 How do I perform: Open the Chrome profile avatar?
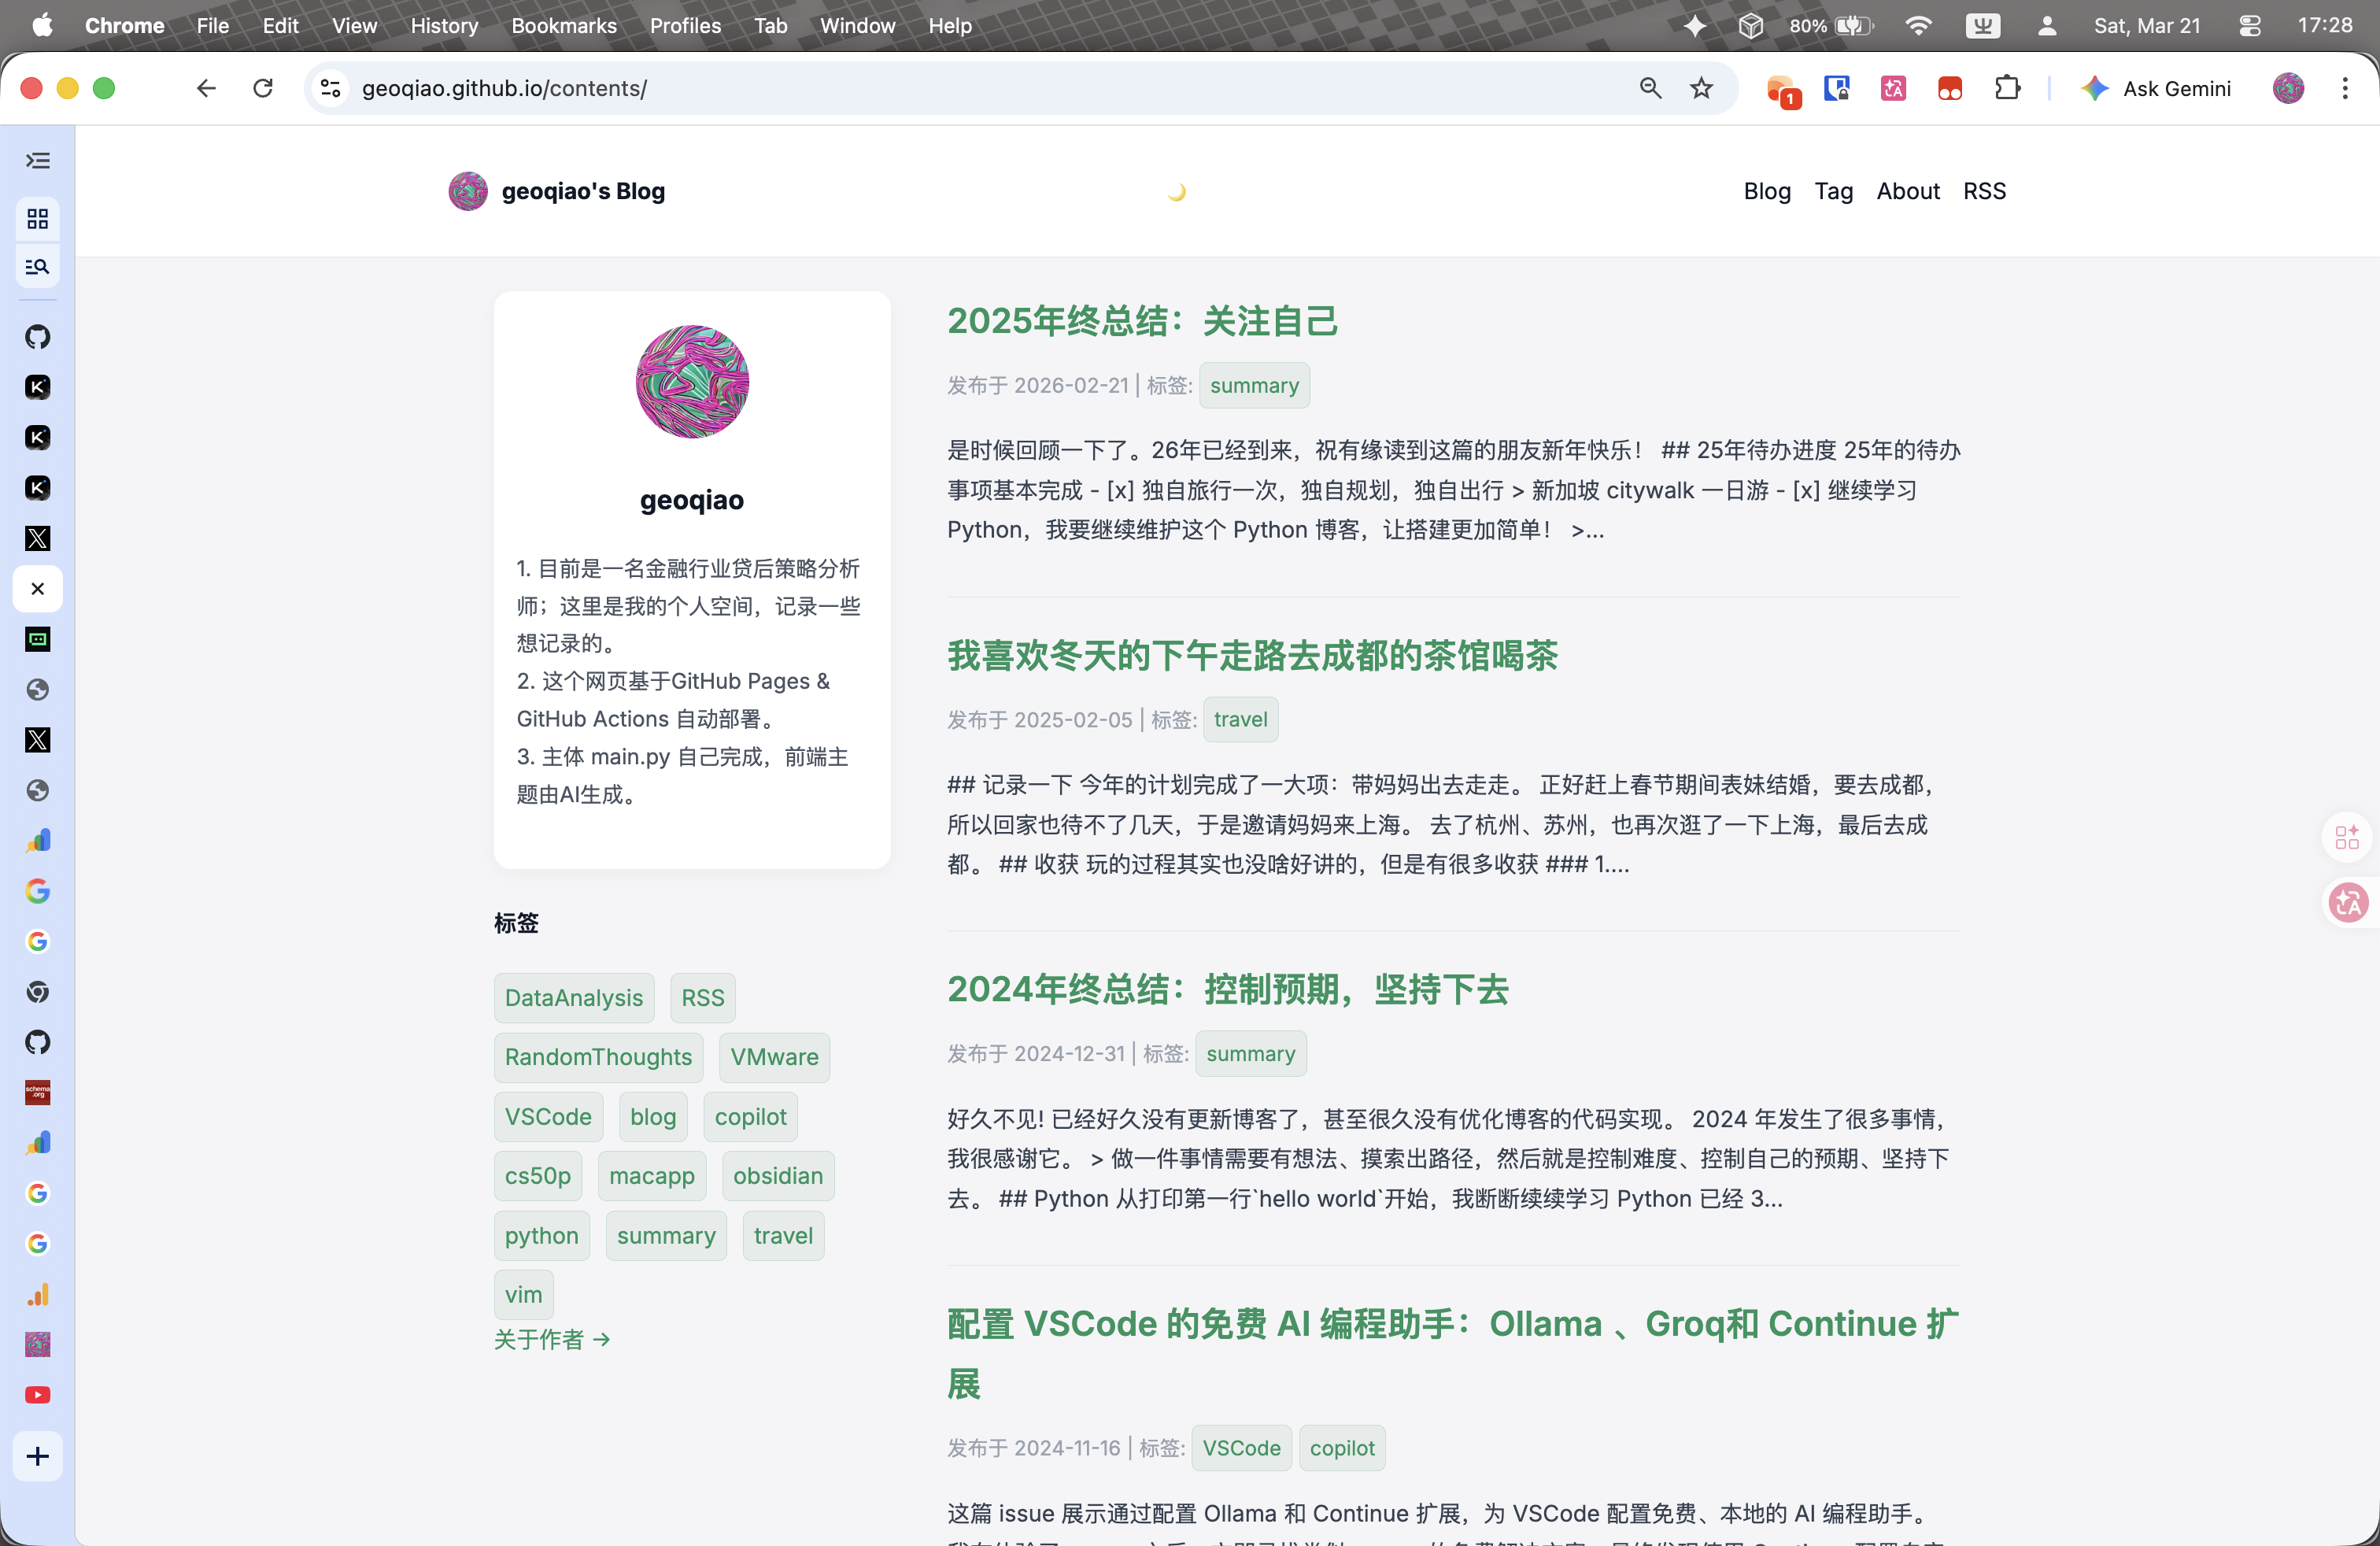click(x=2288, y=88)
